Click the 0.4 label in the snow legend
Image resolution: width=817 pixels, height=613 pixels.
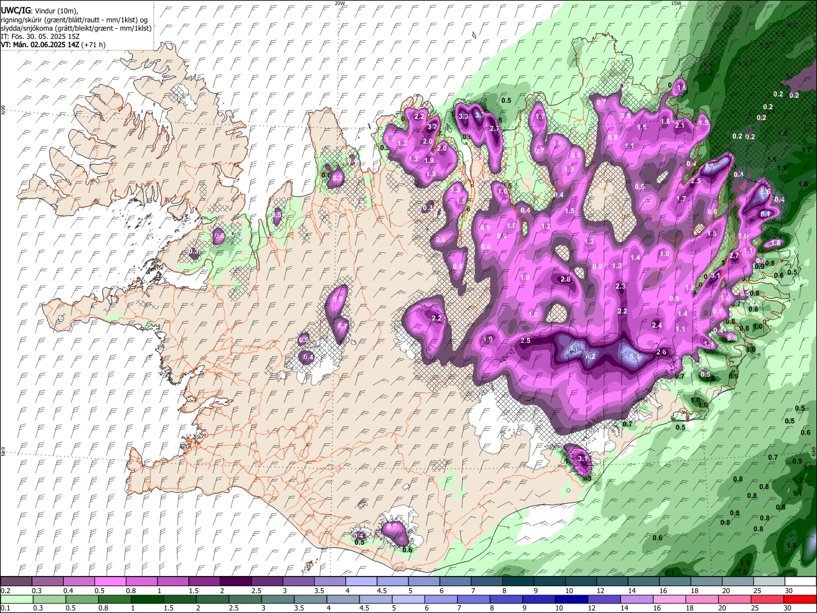[68, 591]
